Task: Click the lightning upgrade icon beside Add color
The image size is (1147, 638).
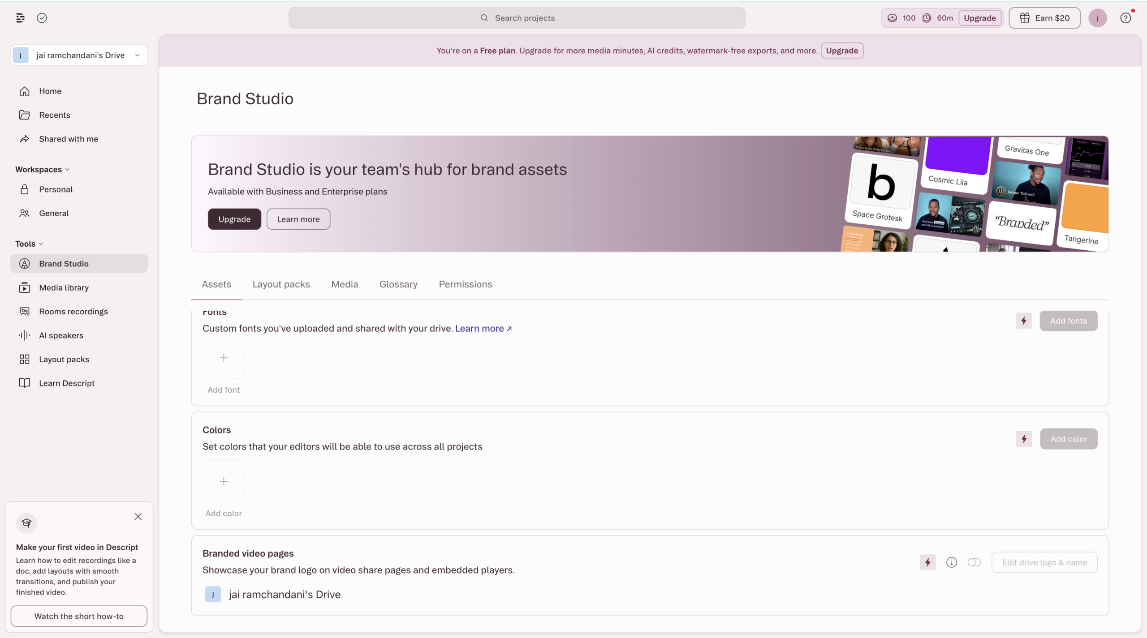Action: click(1024, 439)
